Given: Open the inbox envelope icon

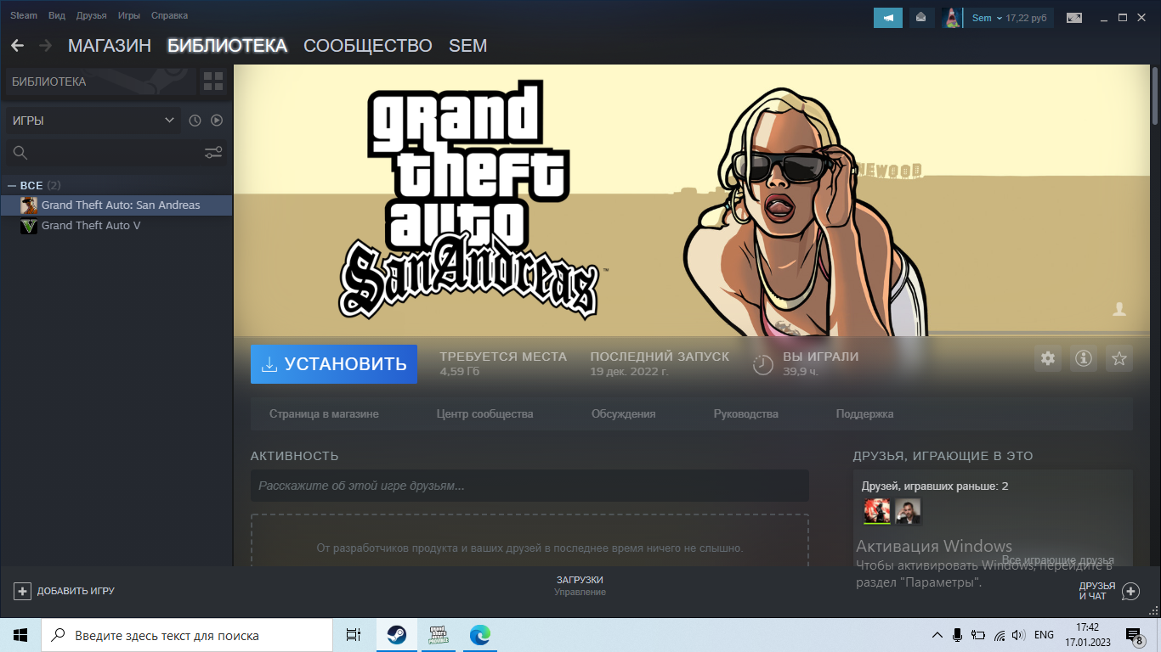Looking at the screenshot, I should coord(920,17).
